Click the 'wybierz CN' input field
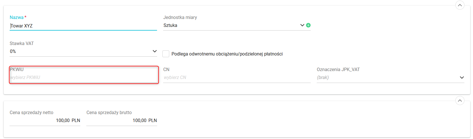Screen dimensions: 473x139 [237, 77]
